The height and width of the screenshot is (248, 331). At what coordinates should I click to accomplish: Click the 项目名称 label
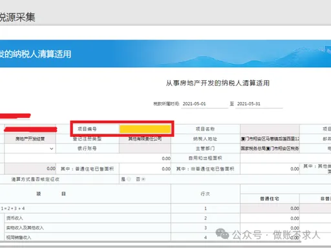(x=205, y=129)
